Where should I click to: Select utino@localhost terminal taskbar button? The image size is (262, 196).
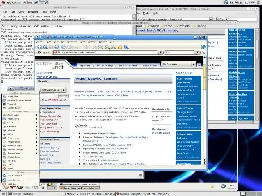pos(35,194)
